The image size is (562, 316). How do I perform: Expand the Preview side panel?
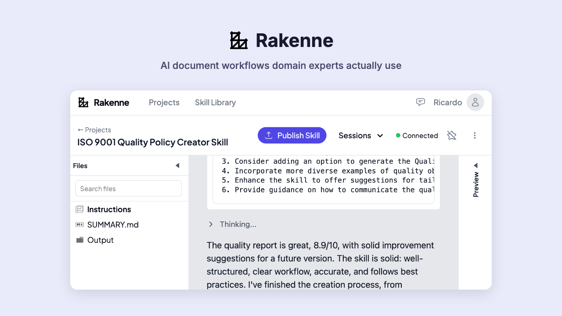coord(476,165)
